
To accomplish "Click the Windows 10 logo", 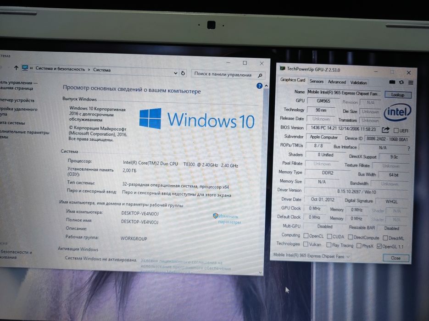I will (x=197, y=119).
